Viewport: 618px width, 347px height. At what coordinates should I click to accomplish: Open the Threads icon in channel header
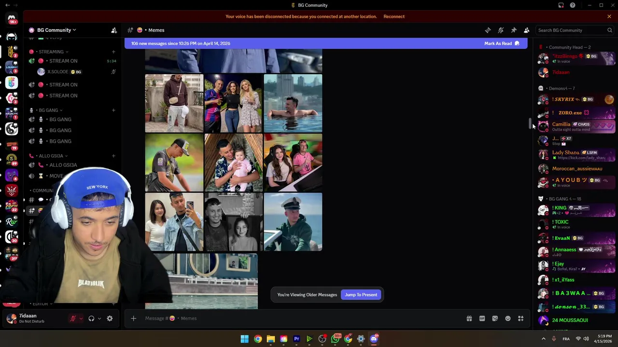pos(488,30)
